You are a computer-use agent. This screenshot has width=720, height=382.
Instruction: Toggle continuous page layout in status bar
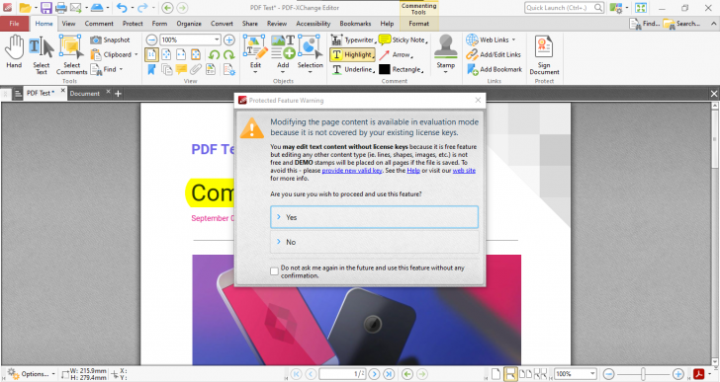tap(510, 374)
